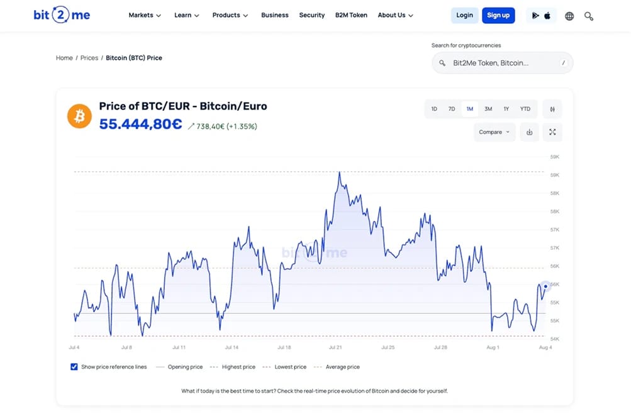The width and height of the screenshot is (631, 416).
Task: Select the 1D time range
Action: pos(434,109)
